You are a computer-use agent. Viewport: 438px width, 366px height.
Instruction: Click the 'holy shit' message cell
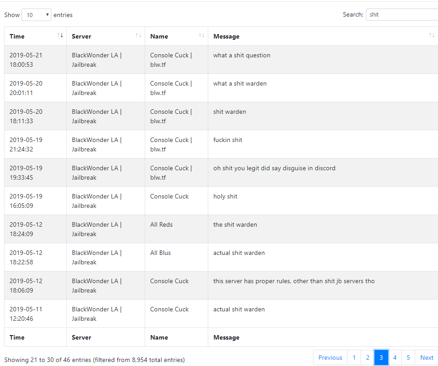pyautogui.click(x=323, y=201)
